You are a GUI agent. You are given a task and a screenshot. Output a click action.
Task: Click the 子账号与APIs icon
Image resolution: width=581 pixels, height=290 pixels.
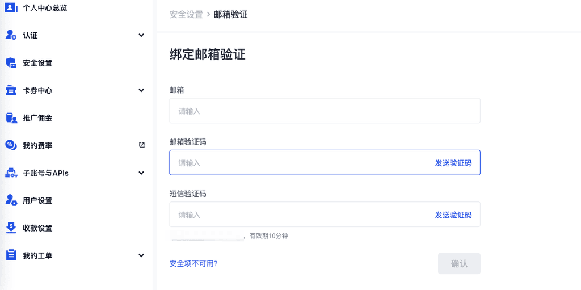pyautogui.click(x=11, y=173)
